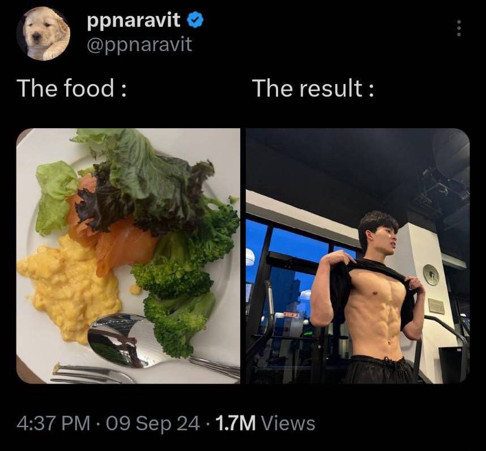This screenshot has height=451, width=486.
Task: Select the "The food :" tweet text
Action: tap(72, 88)
